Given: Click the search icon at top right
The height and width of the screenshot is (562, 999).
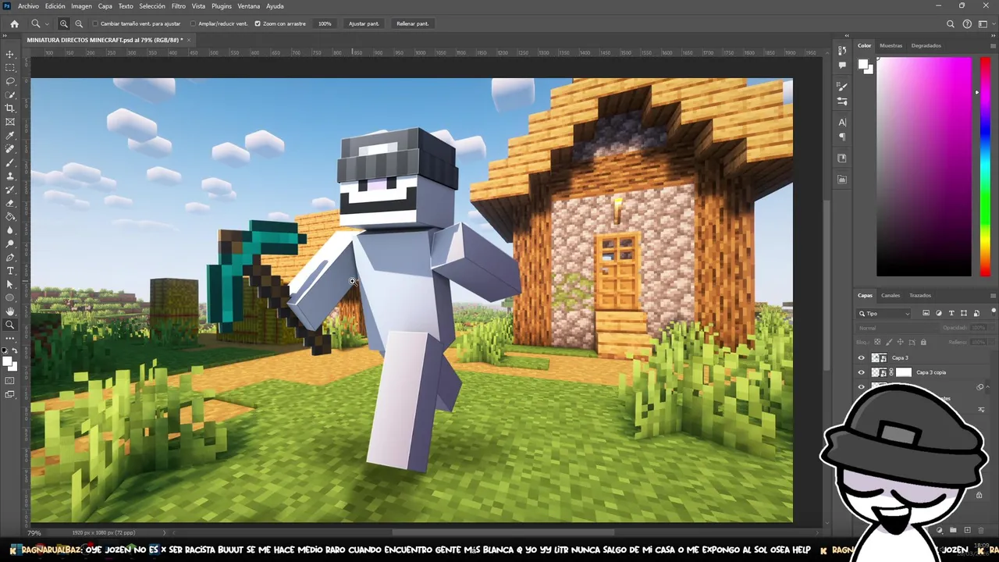Looking at the screenshot, I should pyautogui.click(x=951, y=23).
